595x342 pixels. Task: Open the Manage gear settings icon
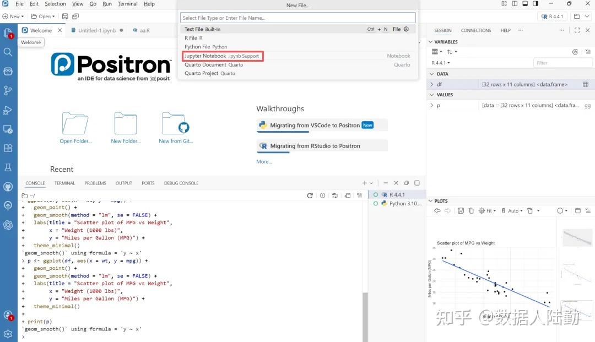[8, 334]
